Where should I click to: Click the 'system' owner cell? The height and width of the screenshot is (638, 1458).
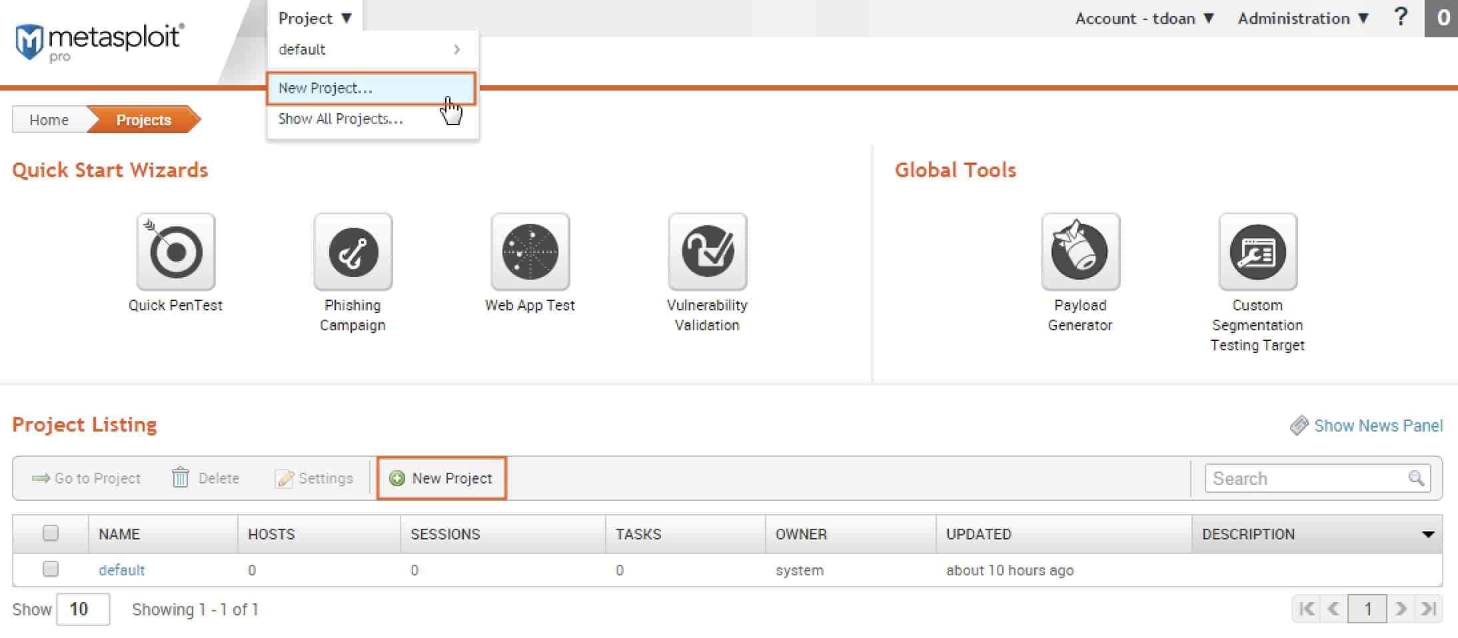(x=800, y=570)
